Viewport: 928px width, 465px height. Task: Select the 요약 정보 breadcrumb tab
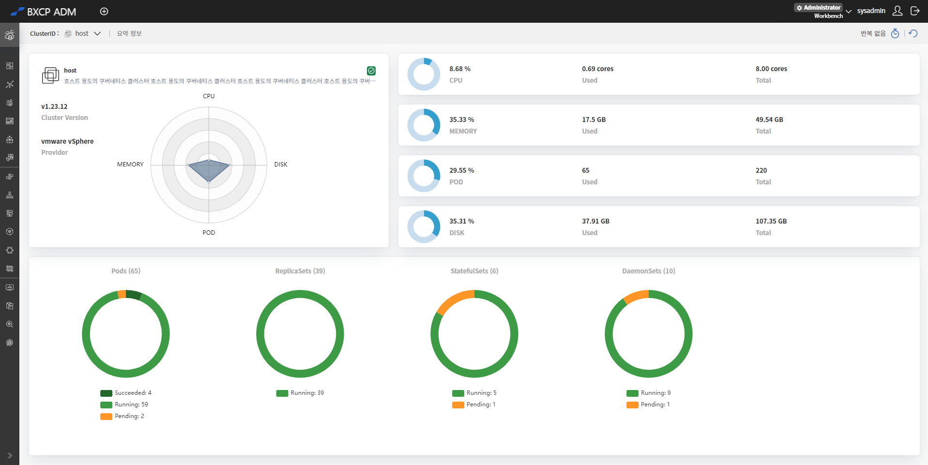pyautogui.click(x=129, y=33)
